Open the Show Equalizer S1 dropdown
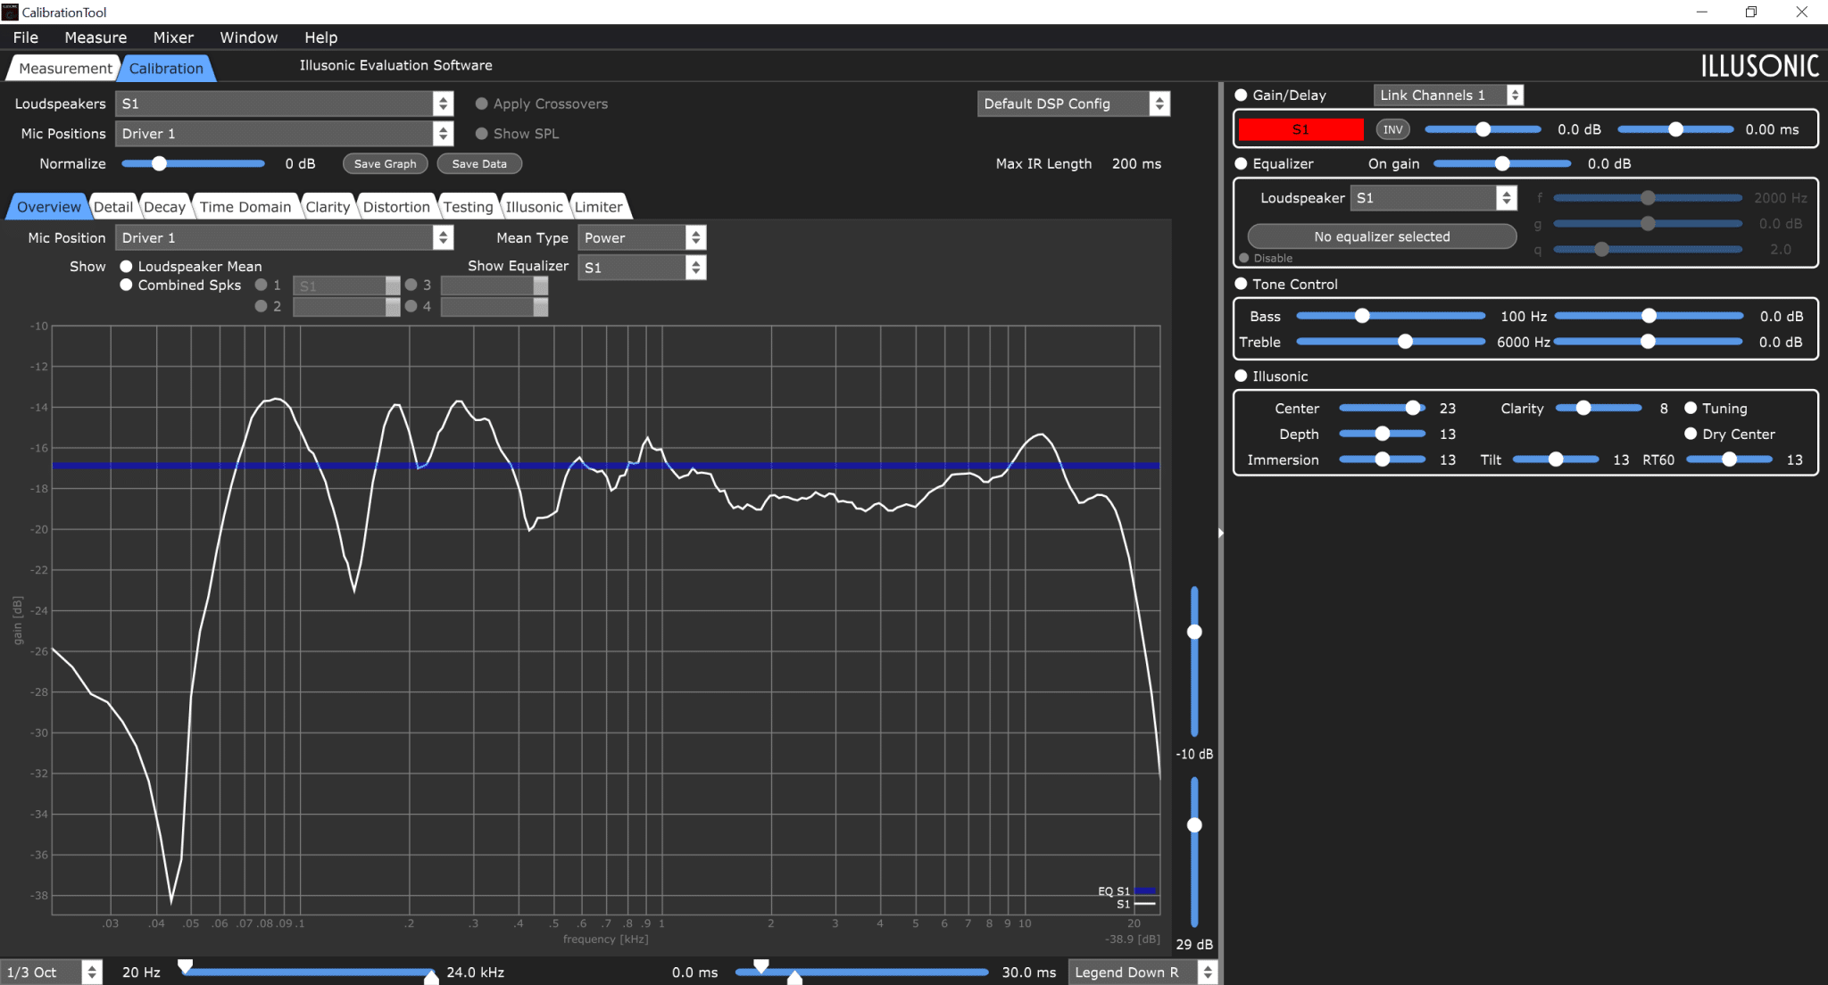The image size is (1828, 985). pos(642,267)
